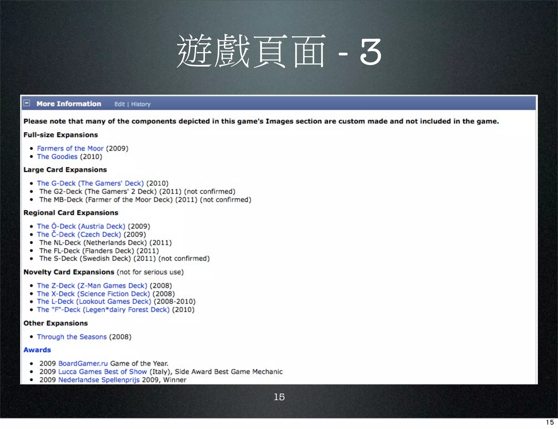
Task: Open The L-Deck (Lookout Games Deck) link
Action: (94, 301)
